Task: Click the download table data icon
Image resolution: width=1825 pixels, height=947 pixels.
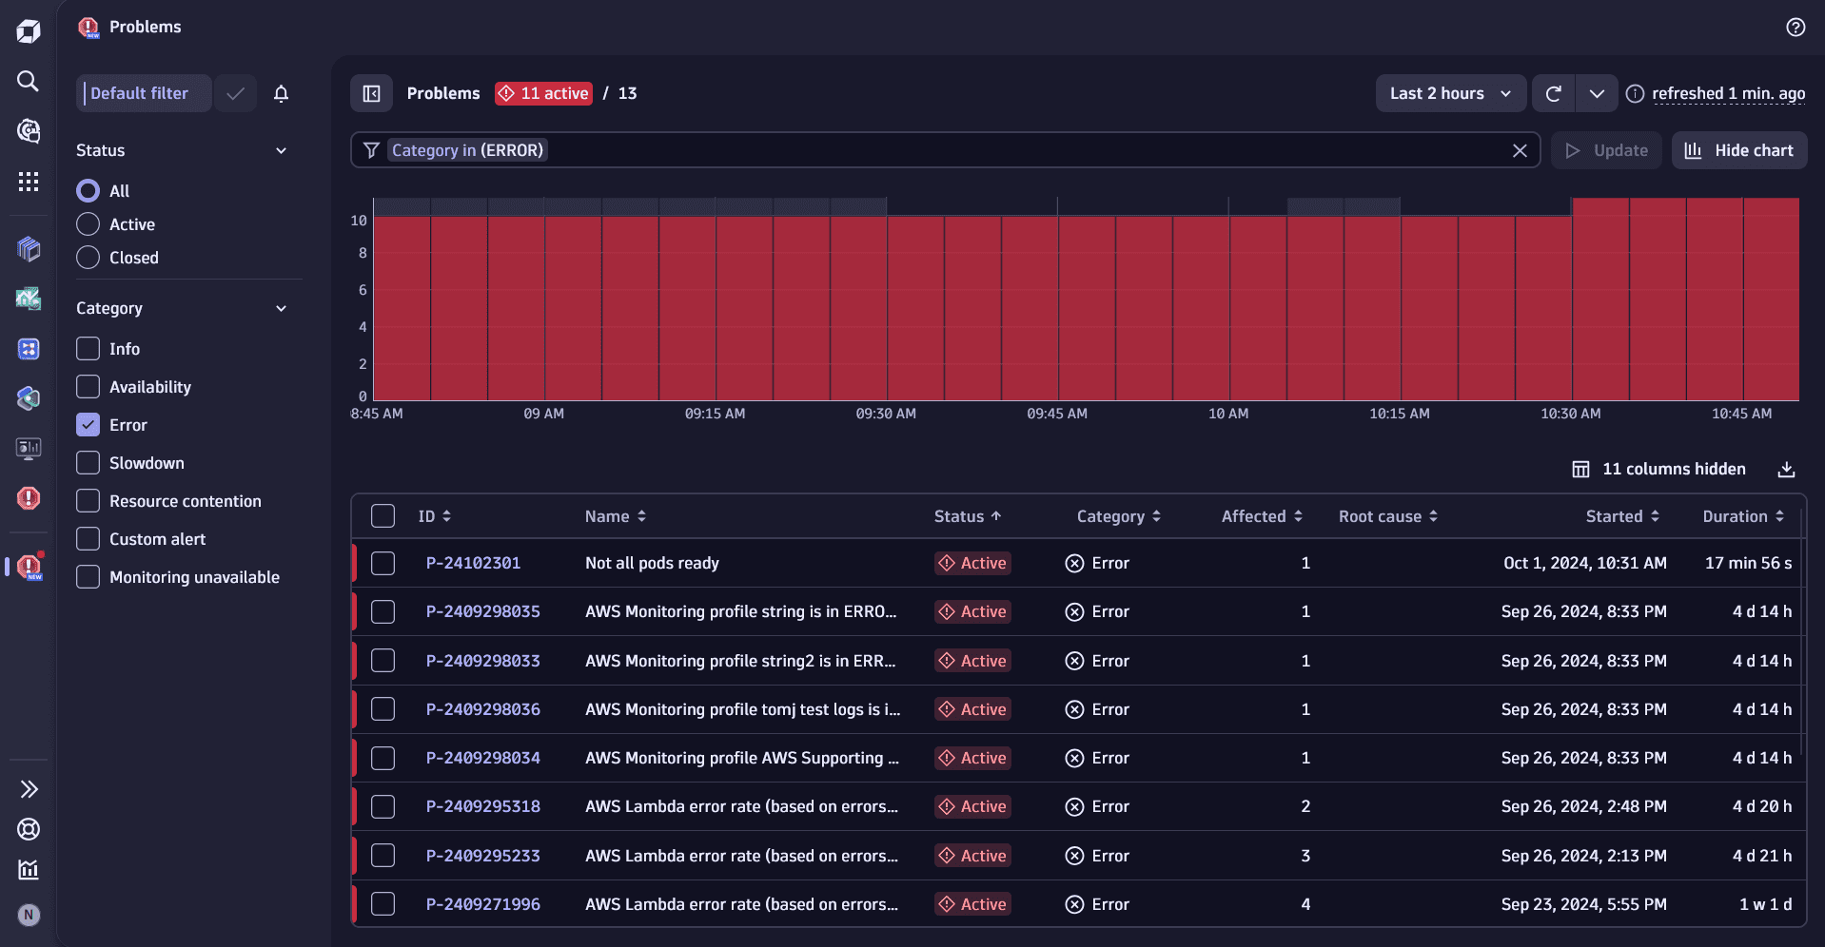Action: point(1787,469)
